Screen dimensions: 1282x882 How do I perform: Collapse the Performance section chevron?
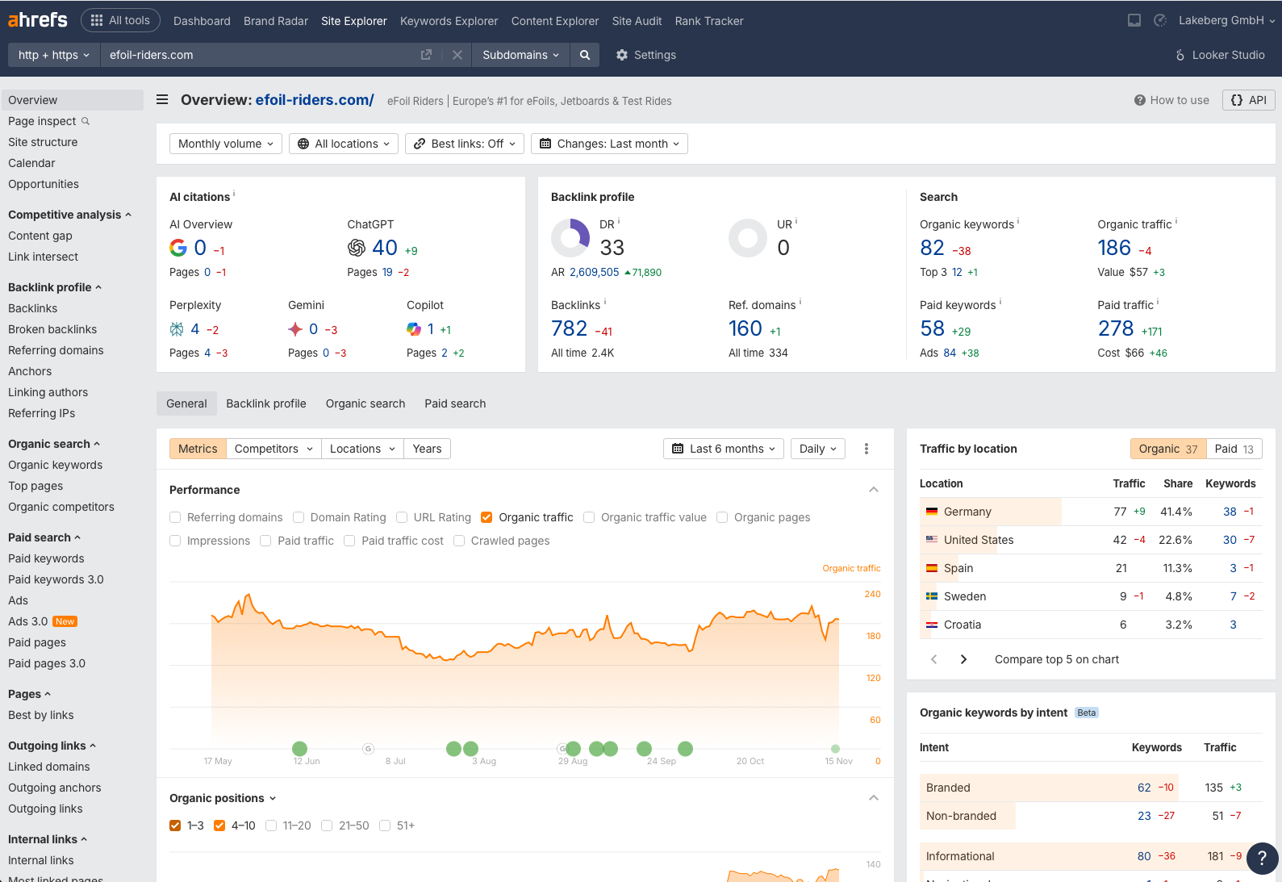(x=873, y=490)
